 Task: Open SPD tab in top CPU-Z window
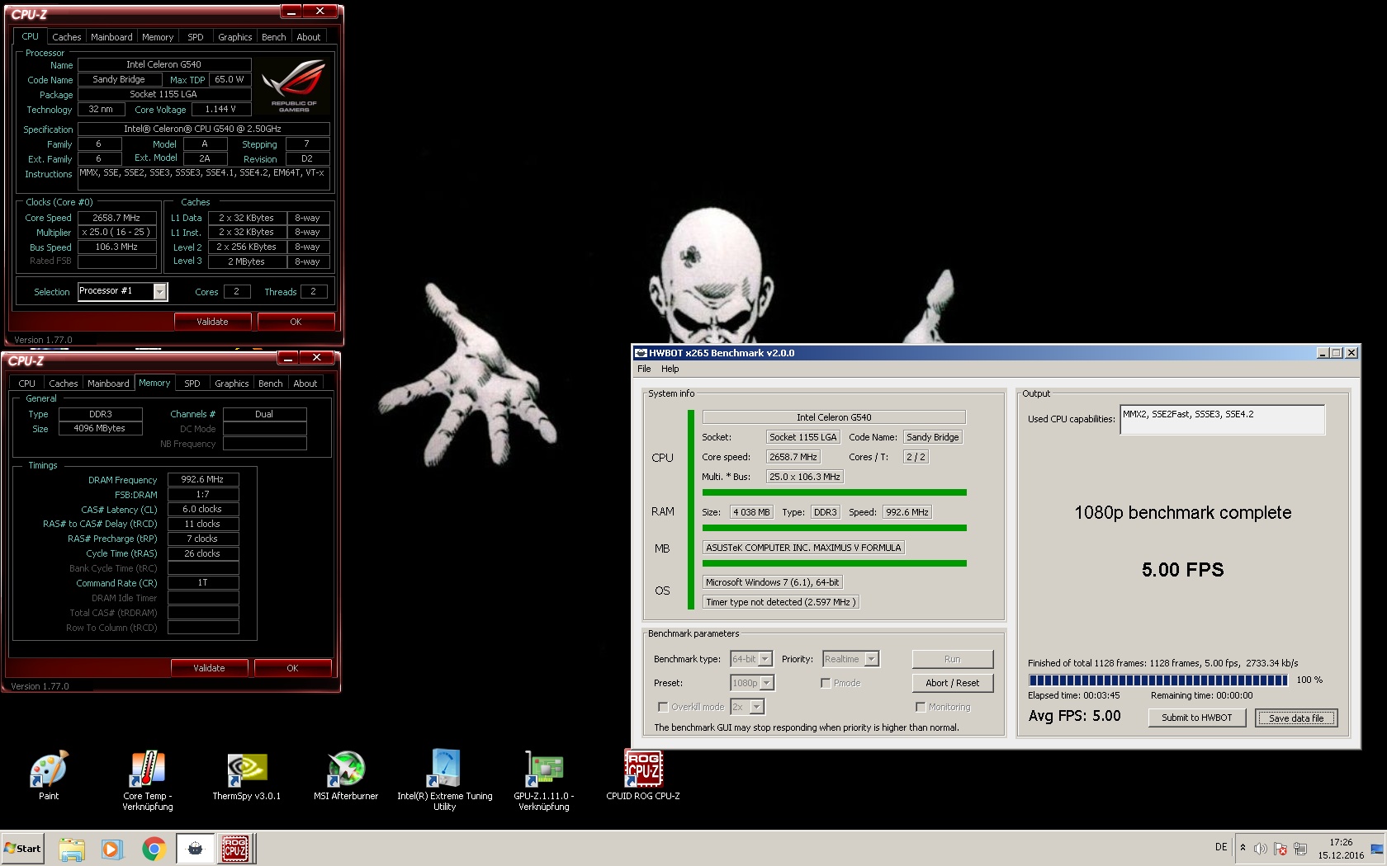196,37
